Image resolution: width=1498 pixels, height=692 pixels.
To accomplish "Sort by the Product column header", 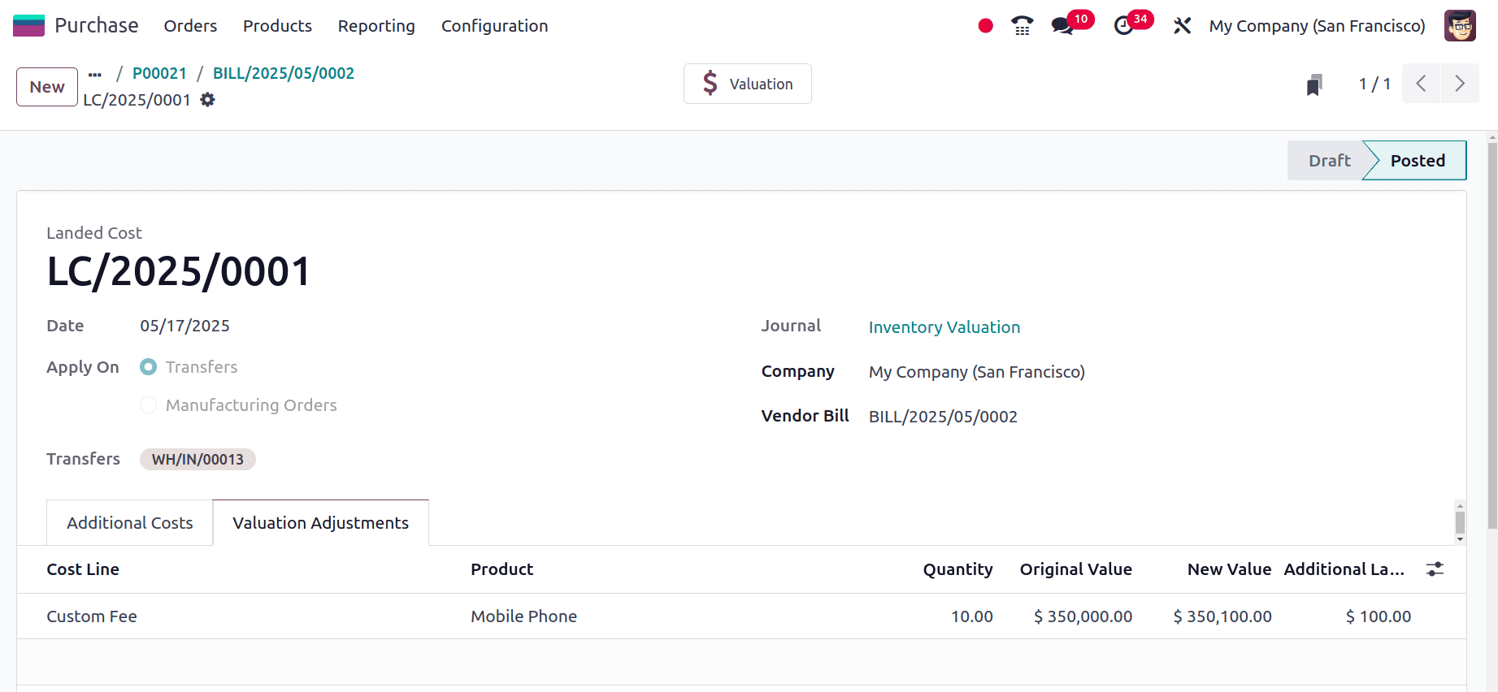I will click(502, 569).
